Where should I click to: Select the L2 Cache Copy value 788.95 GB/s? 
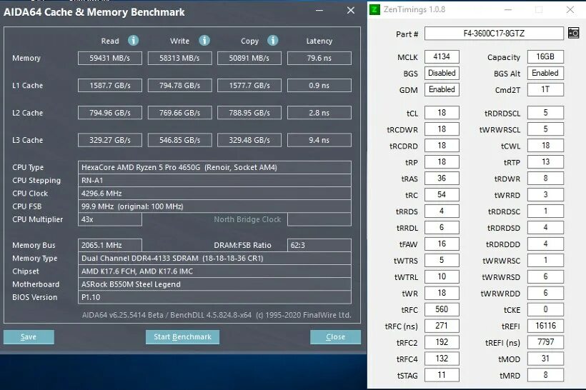(249, 113)
